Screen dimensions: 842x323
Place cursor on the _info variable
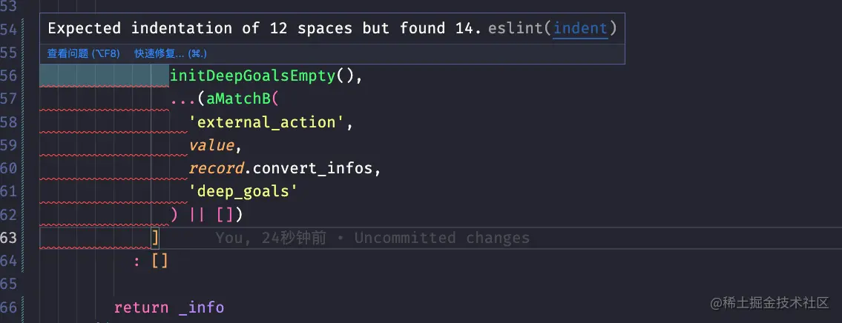coord(202,307)
